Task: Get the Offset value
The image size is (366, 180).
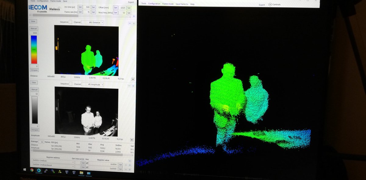Action: click(x=116, y=8)
